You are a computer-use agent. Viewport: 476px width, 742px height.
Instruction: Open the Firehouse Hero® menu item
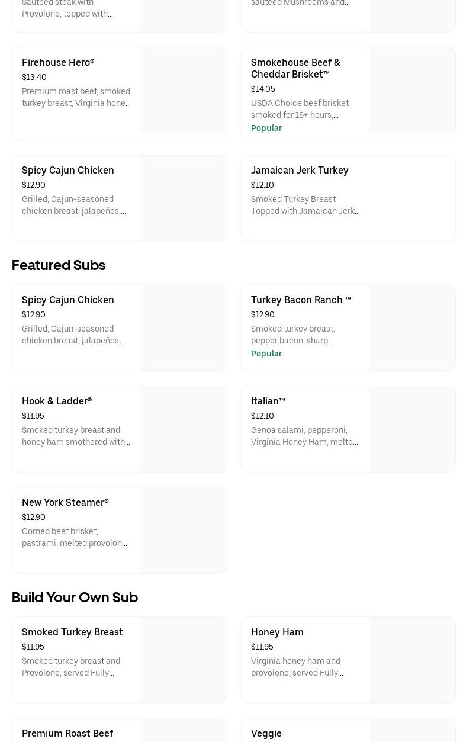[58, 62]
